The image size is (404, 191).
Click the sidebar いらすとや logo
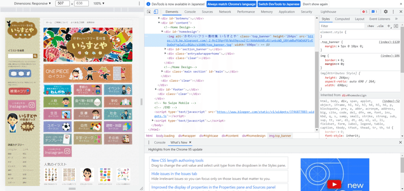pos(22,29)
